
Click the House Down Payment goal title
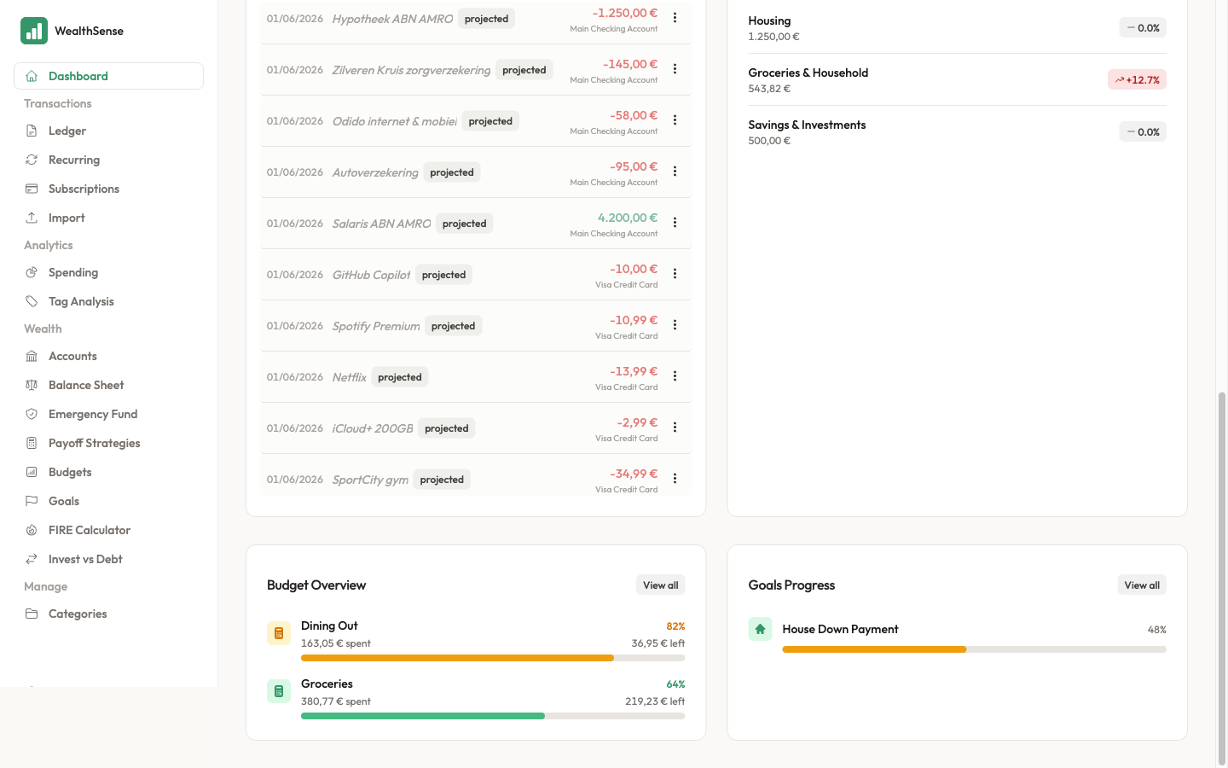840,629
